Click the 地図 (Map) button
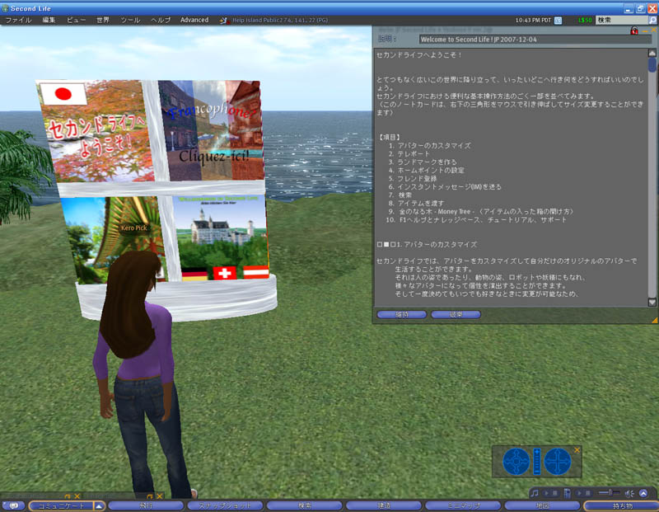659x512 pixels. click(x=543, y=506)
